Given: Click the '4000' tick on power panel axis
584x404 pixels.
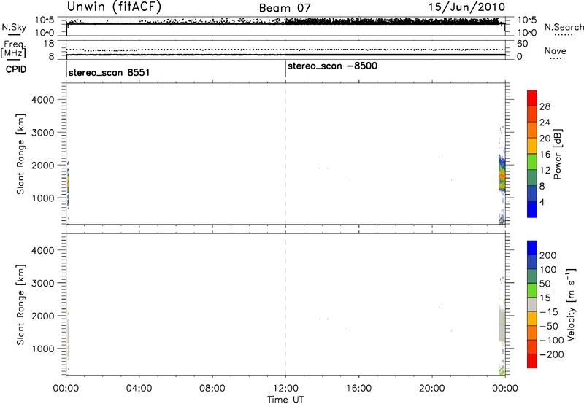Looking at the screenshot, I should [x=43, y=100].
